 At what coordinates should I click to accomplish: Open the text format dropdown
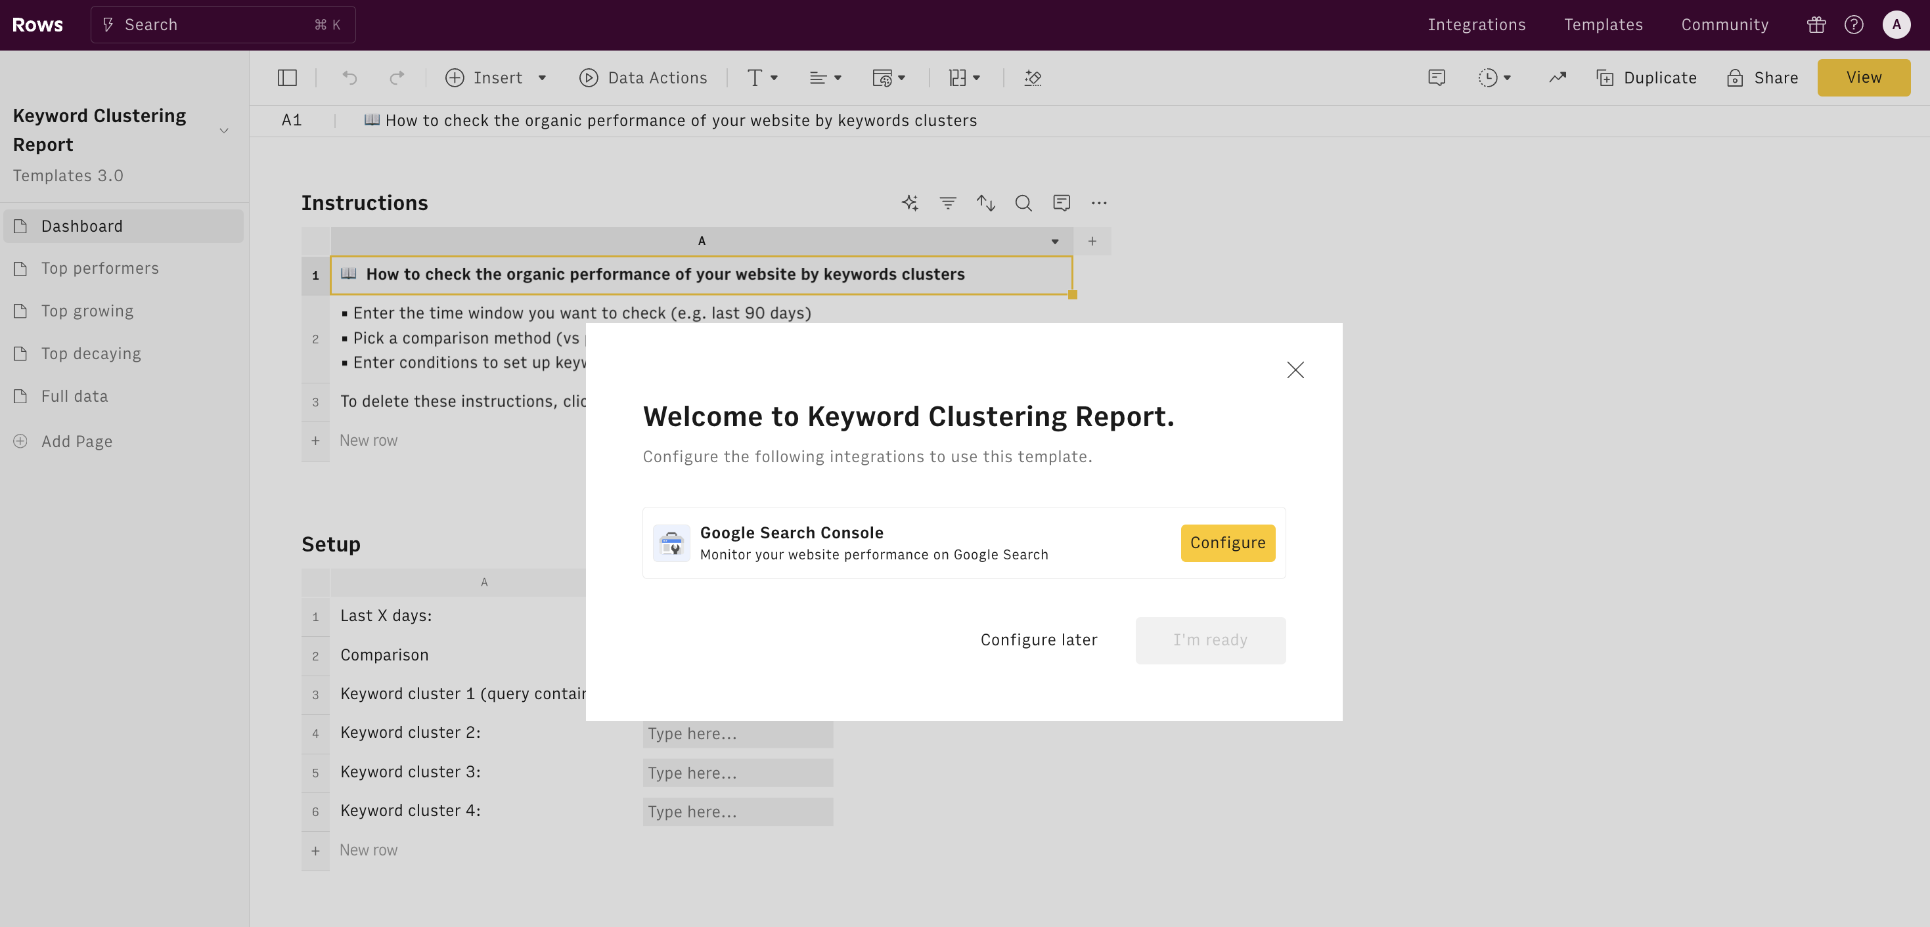pos(763,78)
